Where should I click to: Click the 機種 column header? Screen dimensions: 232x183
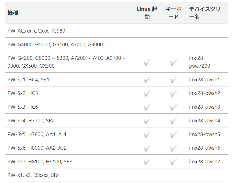pos(13,13)
